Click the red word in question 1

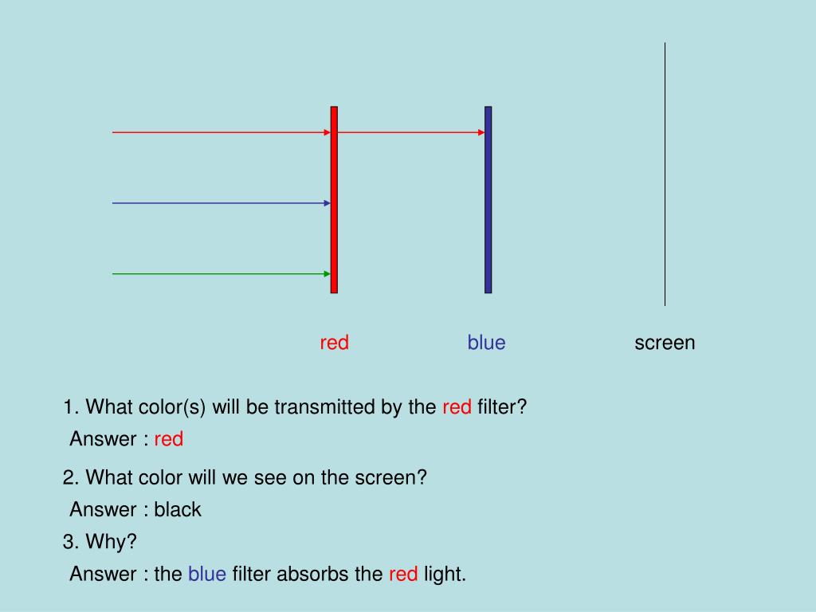click(x=457, y=407)
